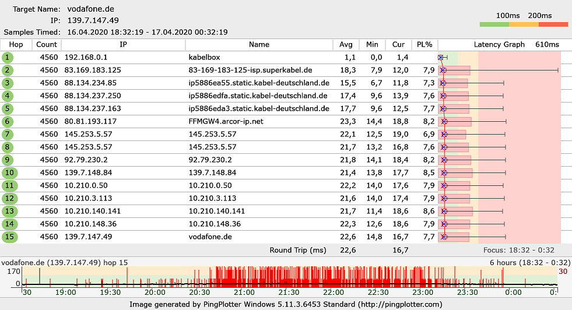572x310 pixels.
Task: Click the Samples Timed date range
Action: coord(148,32)
